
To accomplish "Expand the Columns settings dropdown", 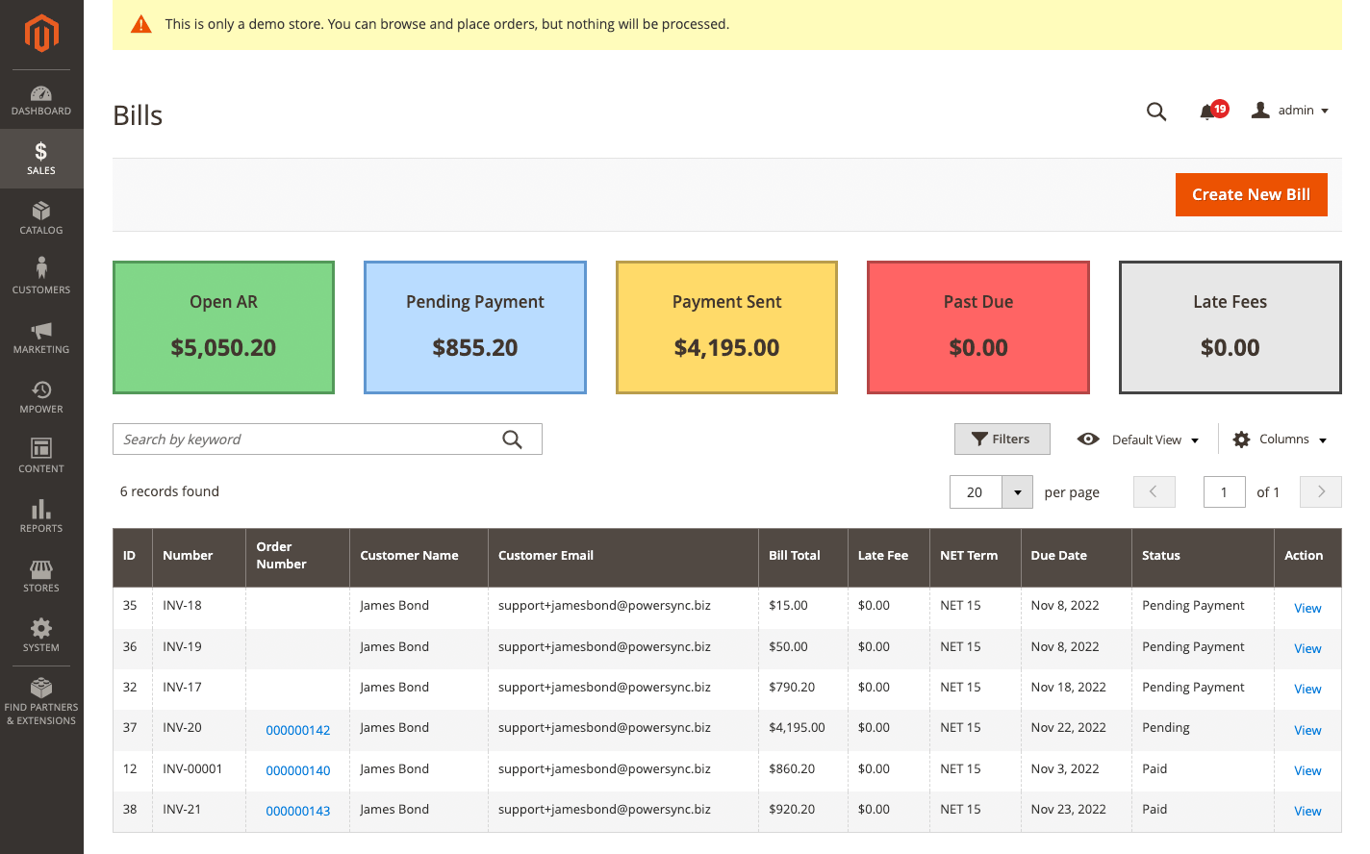I will coord(1281,440).
